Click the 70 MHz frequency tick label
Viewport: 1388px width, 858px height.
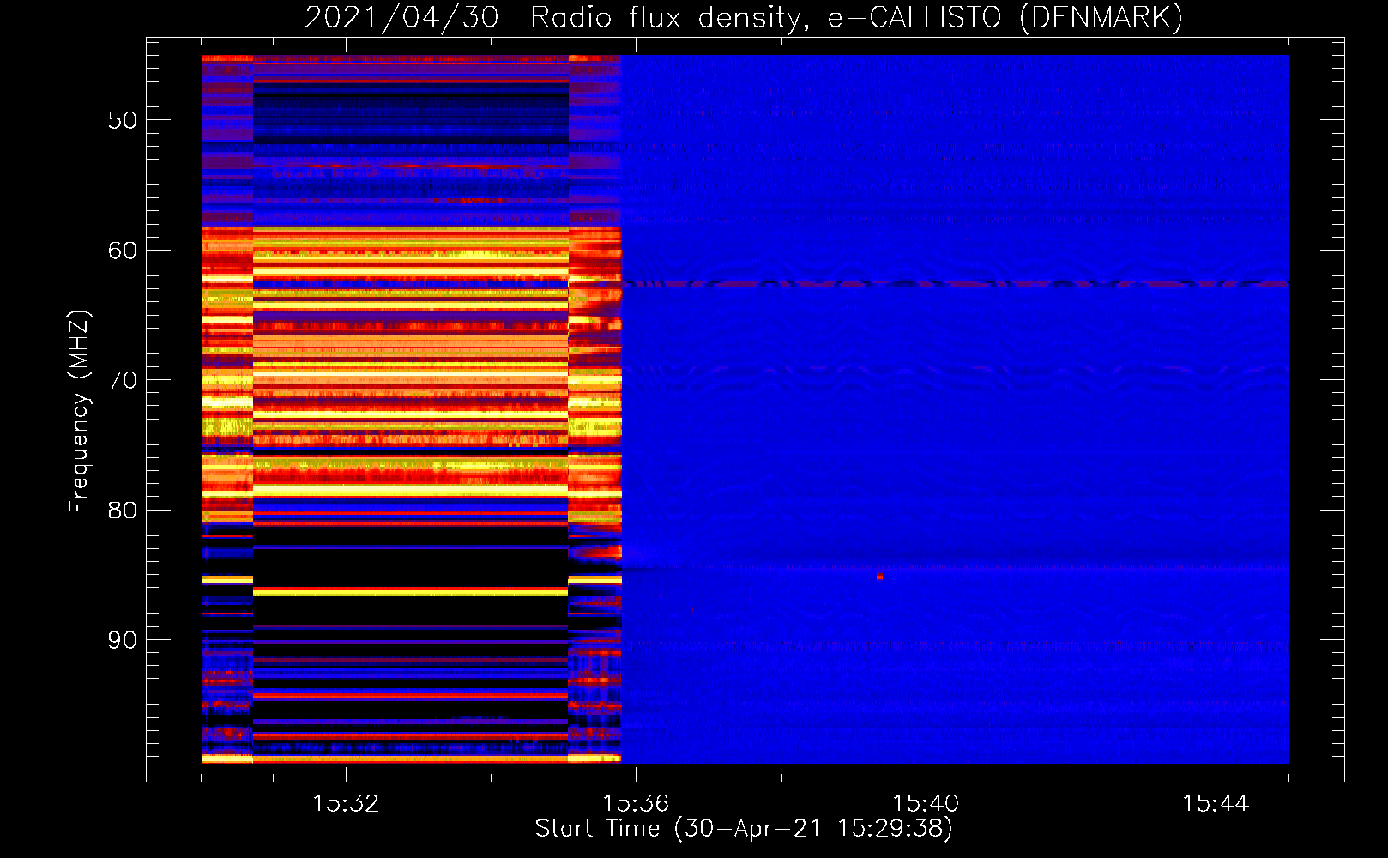tap(123, 380)
